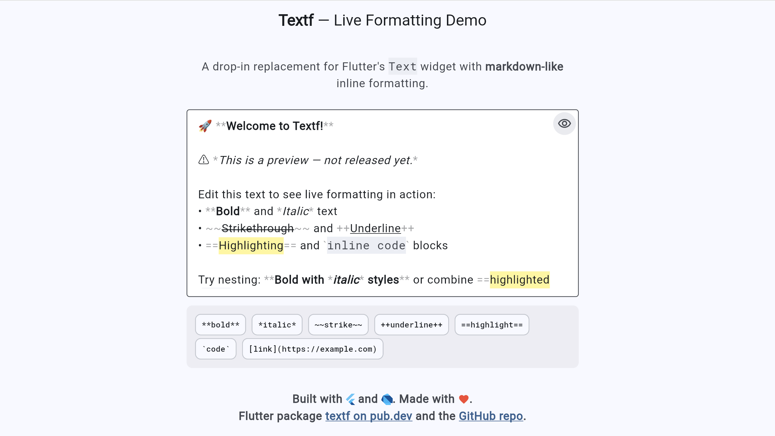Add ++underline++ formatting chip
775x436 pixels.
411,325
